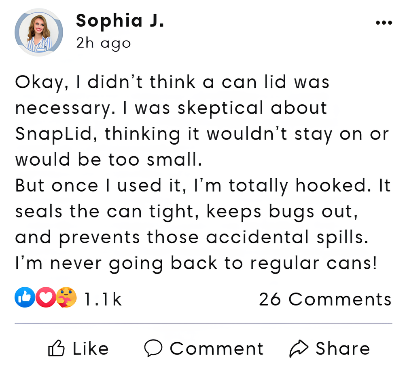Click the 'would be too small' line of text
Screen dimensions: 407x375
[108, 160]
